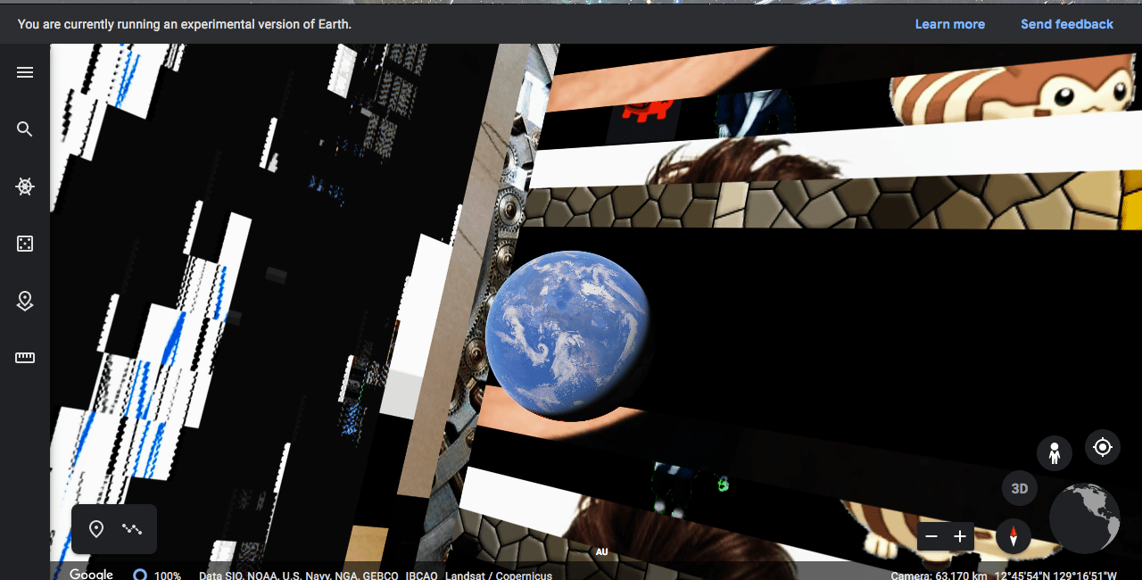Viewport: 1142px width, 580px height.
Task: Reset north with the compass icon
Action: coord(1014,536)
